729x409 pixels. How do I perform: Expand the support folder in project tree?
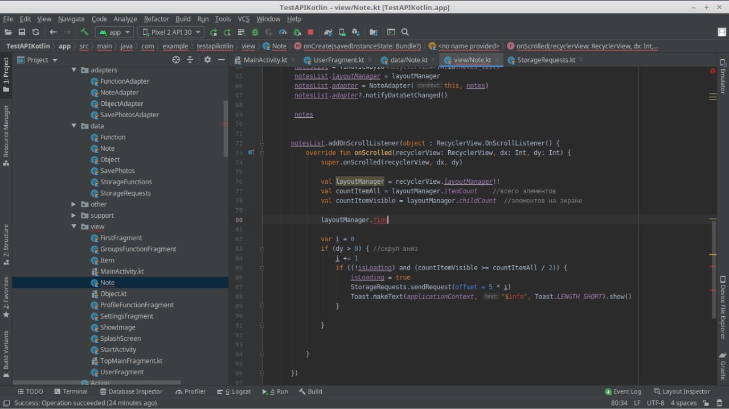(73, 216)
